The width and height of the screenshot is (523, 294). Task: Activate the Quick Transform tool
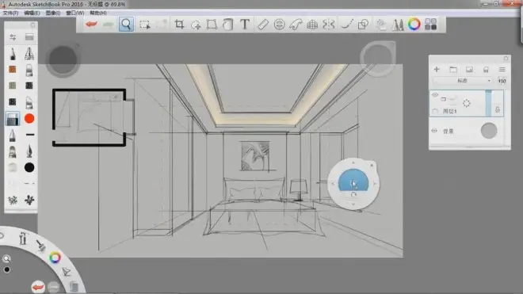[196, 25]
